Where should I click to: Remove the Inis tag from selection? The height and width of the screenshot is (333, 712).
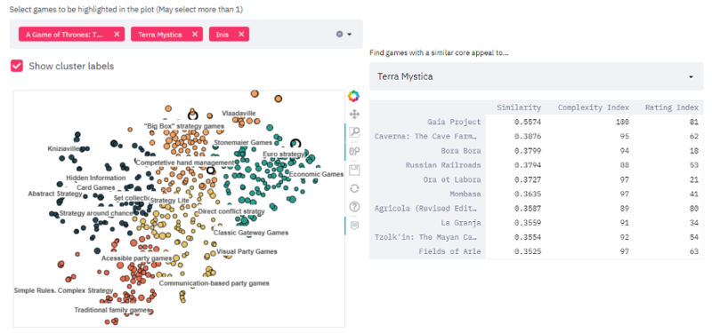[241, 34]
